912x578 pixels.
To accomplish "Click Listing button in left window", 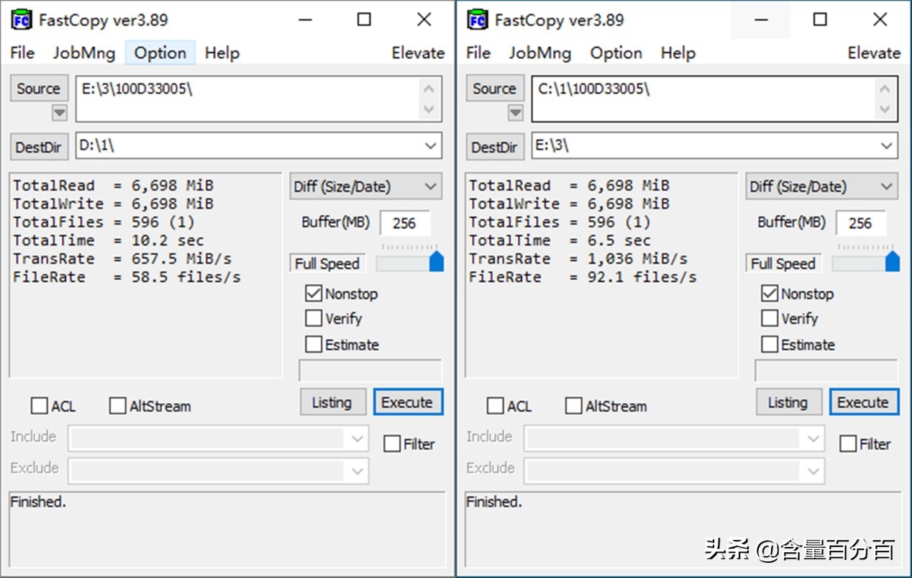I will pyautogui.click(x=332, y=402).
